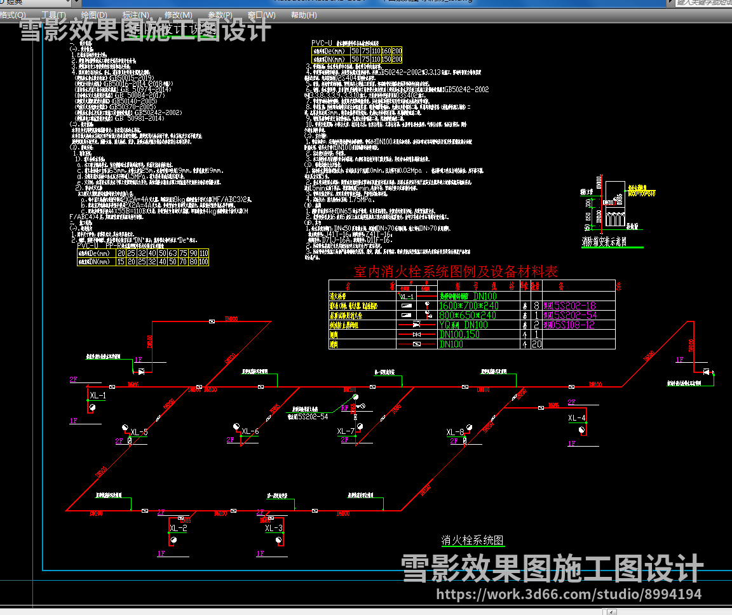
Task: Click the work.3d66.com studio URL
Action: [x=569, y=595]
